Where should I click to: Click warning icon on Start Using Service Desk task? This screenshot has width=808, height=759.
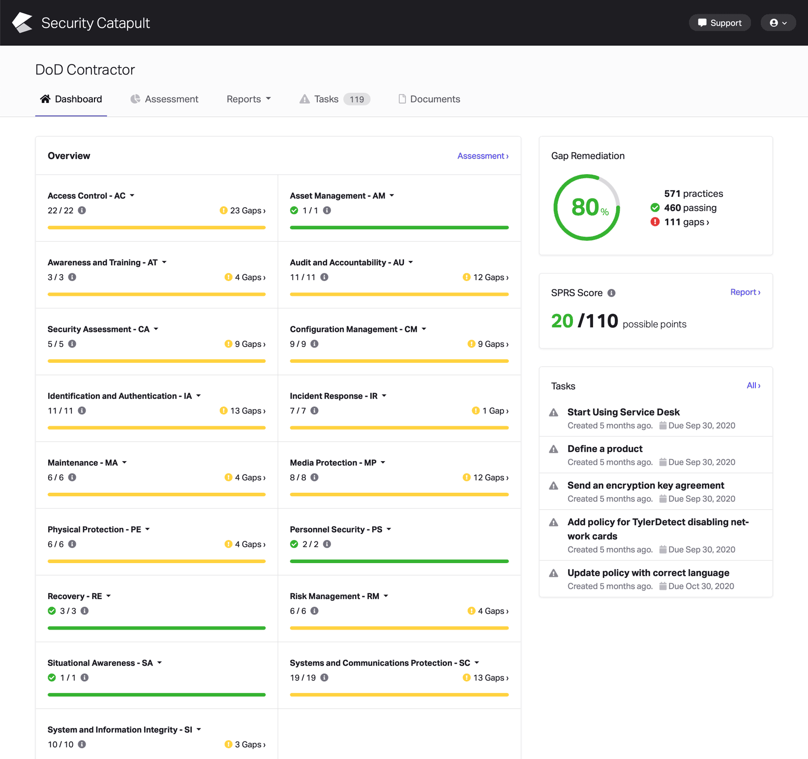(554, 412)
